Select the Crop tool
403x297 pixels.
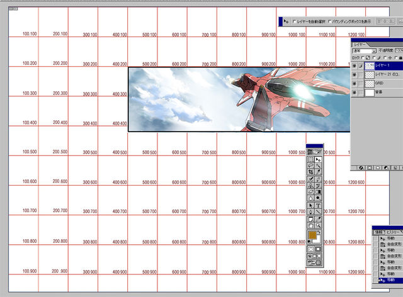(x=310, y=172)
